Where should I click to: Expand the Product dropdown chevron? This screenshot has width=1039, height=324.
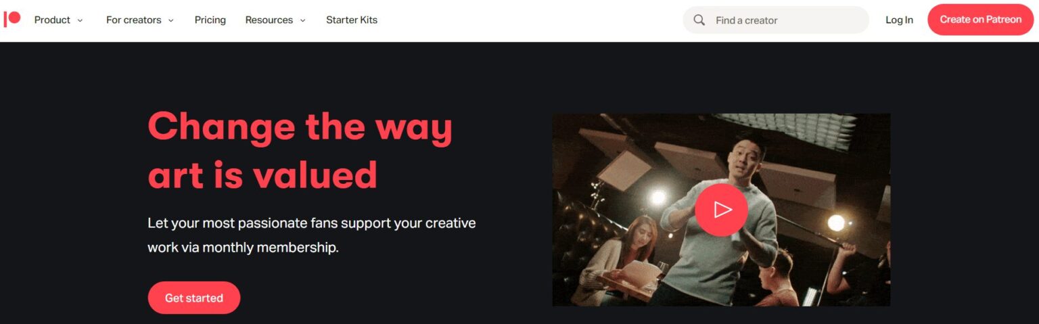[x=80, y=20]
